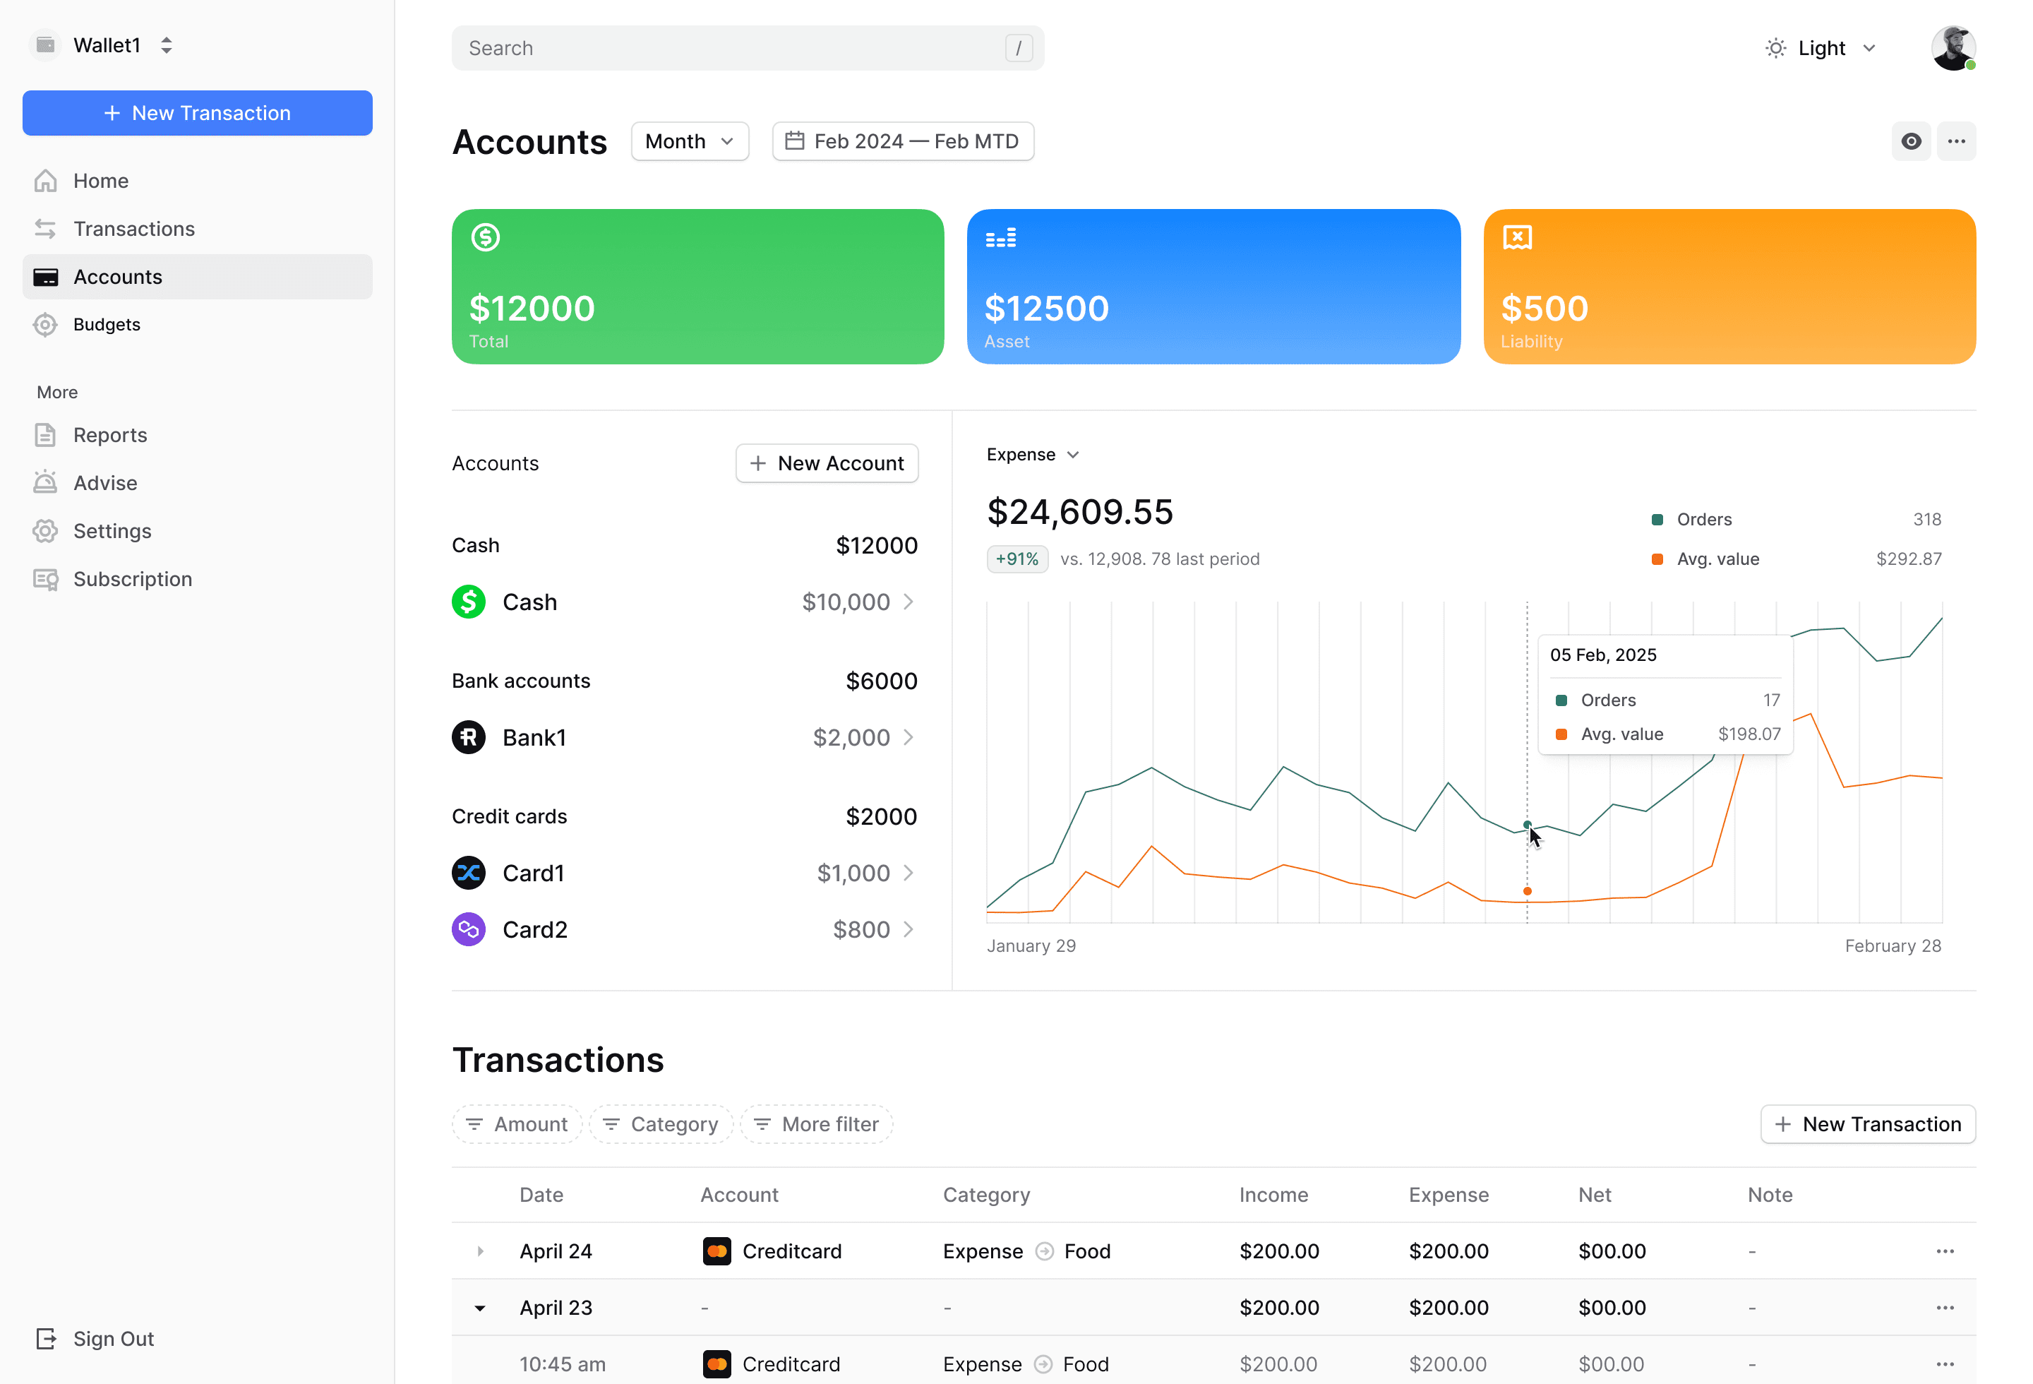Open row options for April 24 transaction
The image size is (2033, 1384).
pyautogui.click(x=1945, y=1251)
